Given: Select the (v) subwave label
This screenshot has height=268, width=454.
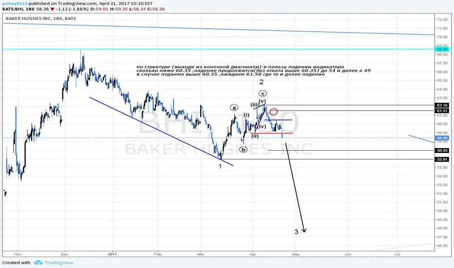Looking at the screenshot, I should 262,101.
